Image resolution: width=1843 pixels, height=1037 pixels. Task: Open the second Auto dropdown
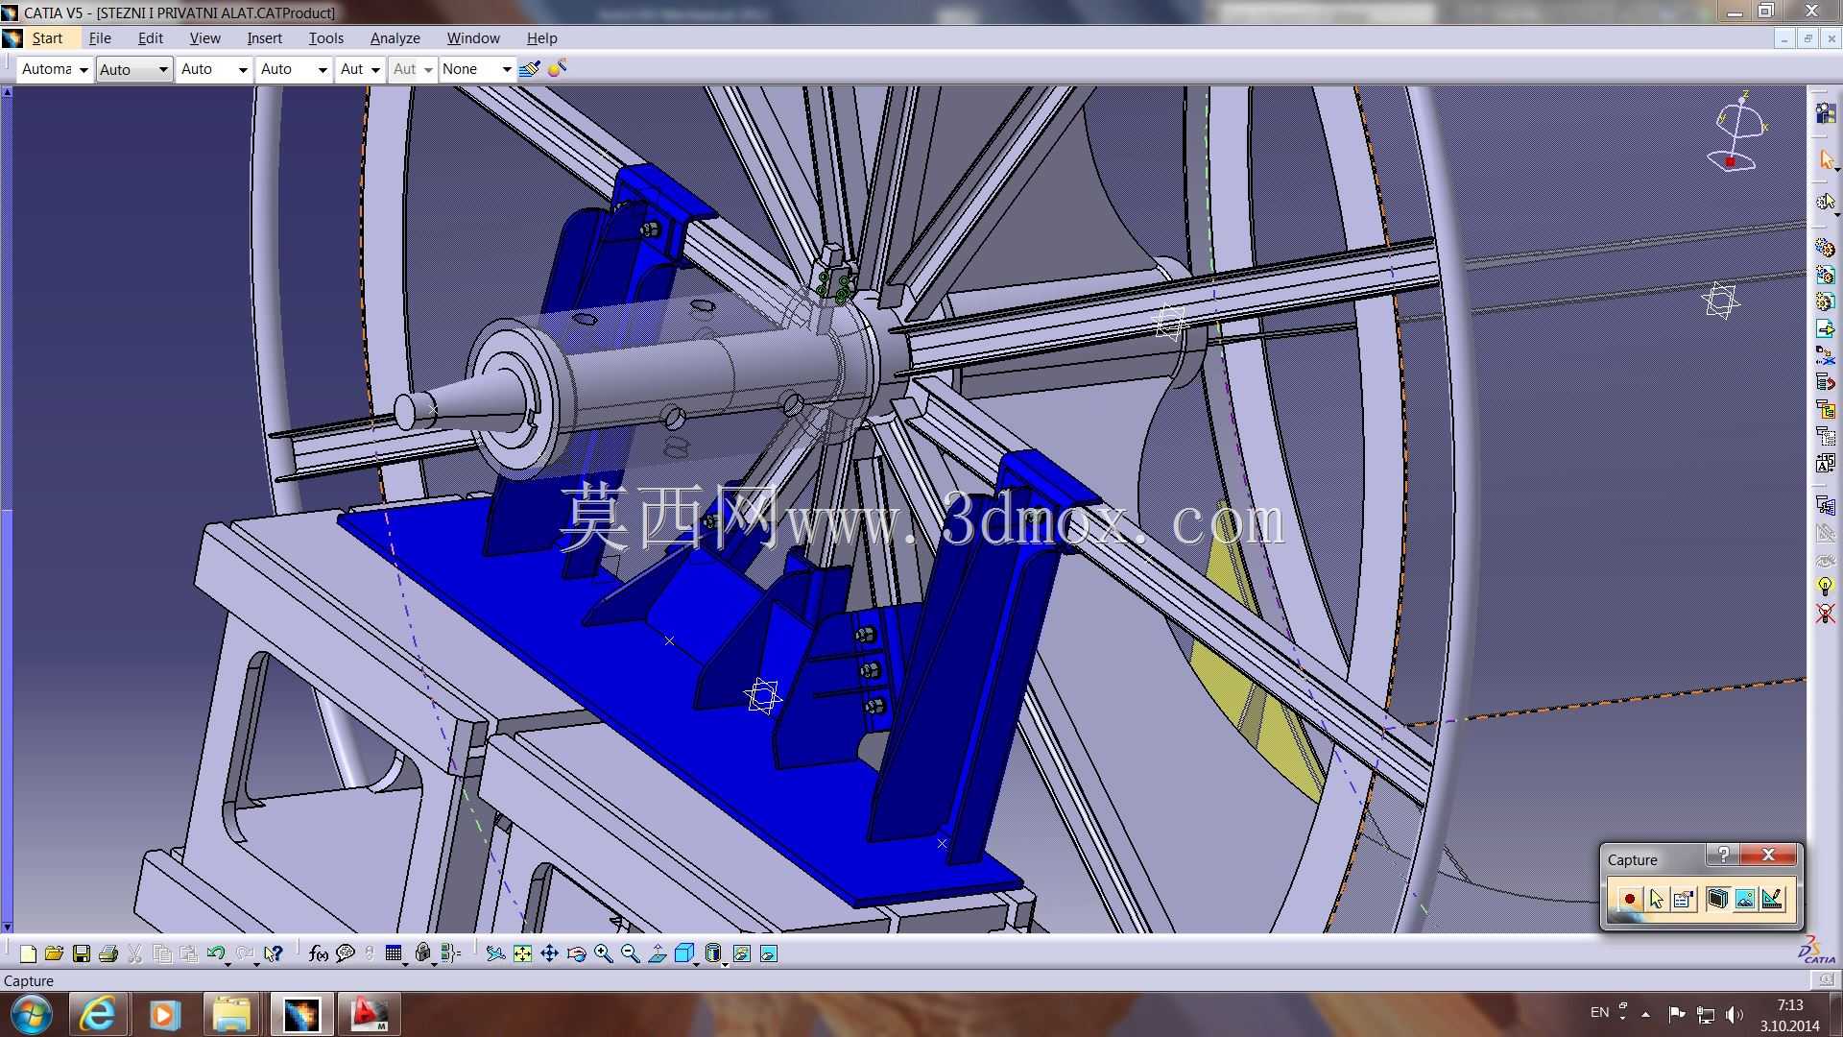tap(134, 69)
